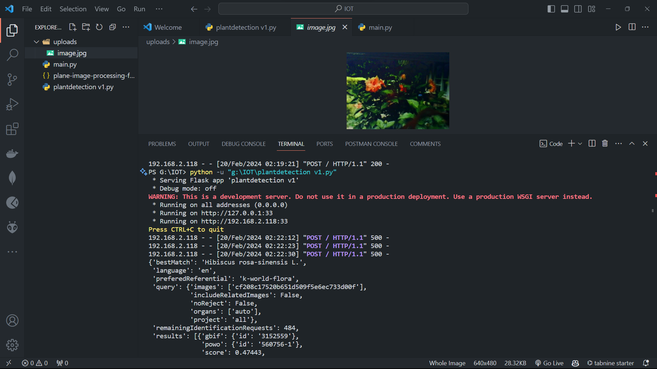
Task: Open the Accounts menu
Action: click(12, 320)
